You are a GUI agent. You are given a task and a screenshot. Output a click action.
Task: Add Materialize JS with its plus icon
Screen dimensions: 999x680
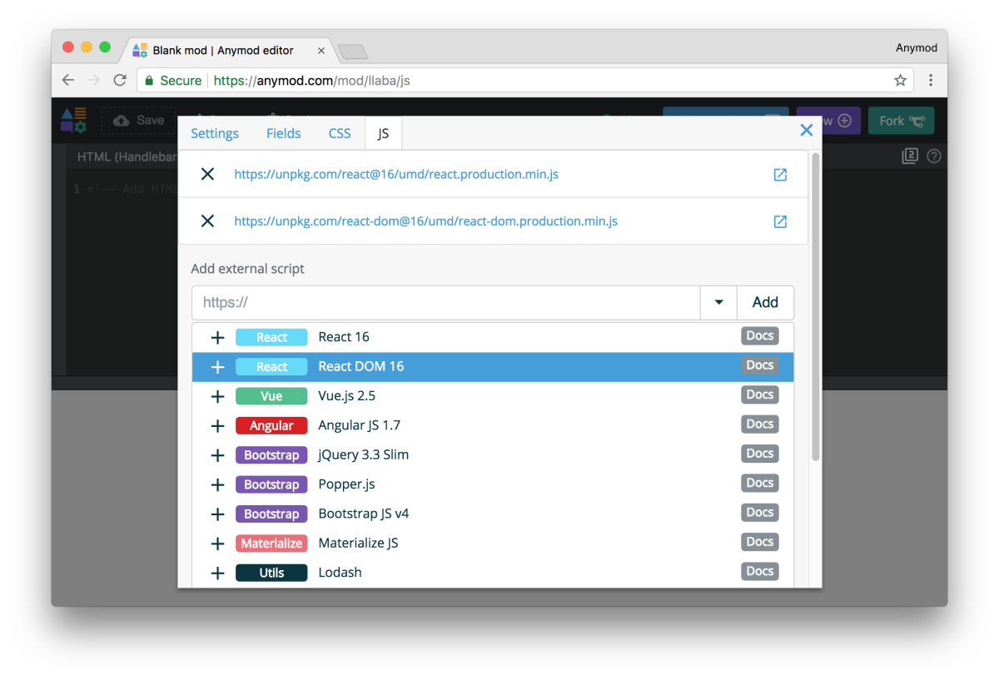pyautogui.click(x=217, y=544)
